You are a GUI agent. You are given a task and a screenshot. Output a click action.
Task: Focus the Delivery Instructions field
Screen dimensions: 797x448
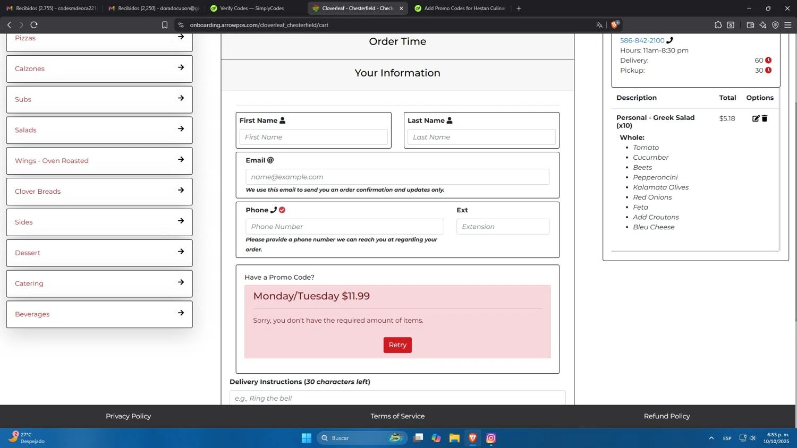pos(397,398)
